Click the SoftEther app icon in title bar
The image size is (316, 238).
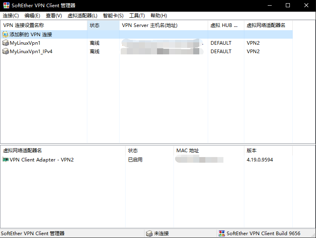point(6,6)
